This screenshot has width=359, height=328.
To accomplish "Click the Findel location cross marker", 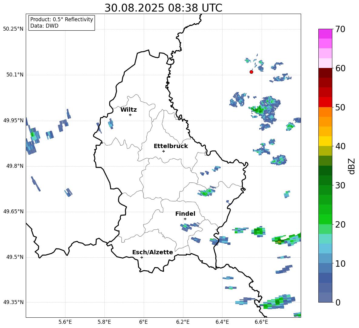I will click(x=185, y=219).
